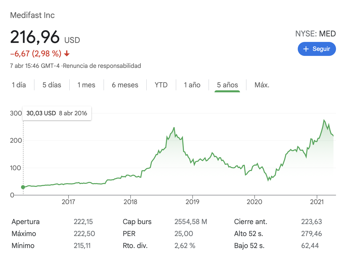Viewport: 360px width, 265px height.
Task: Click the Cierre ant. value 223,63
Action: tap(311, 222)
